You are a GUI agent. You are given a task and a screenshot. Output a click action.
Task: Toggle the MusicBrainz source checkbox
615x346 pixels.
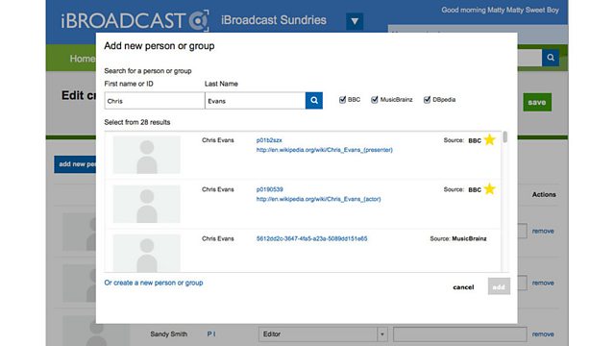[x=375, y=100]
